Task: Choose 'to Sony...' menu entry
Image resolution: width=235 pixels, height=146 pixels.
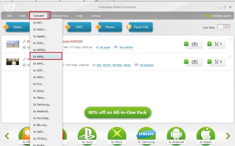Action: (x=46, y=91)
